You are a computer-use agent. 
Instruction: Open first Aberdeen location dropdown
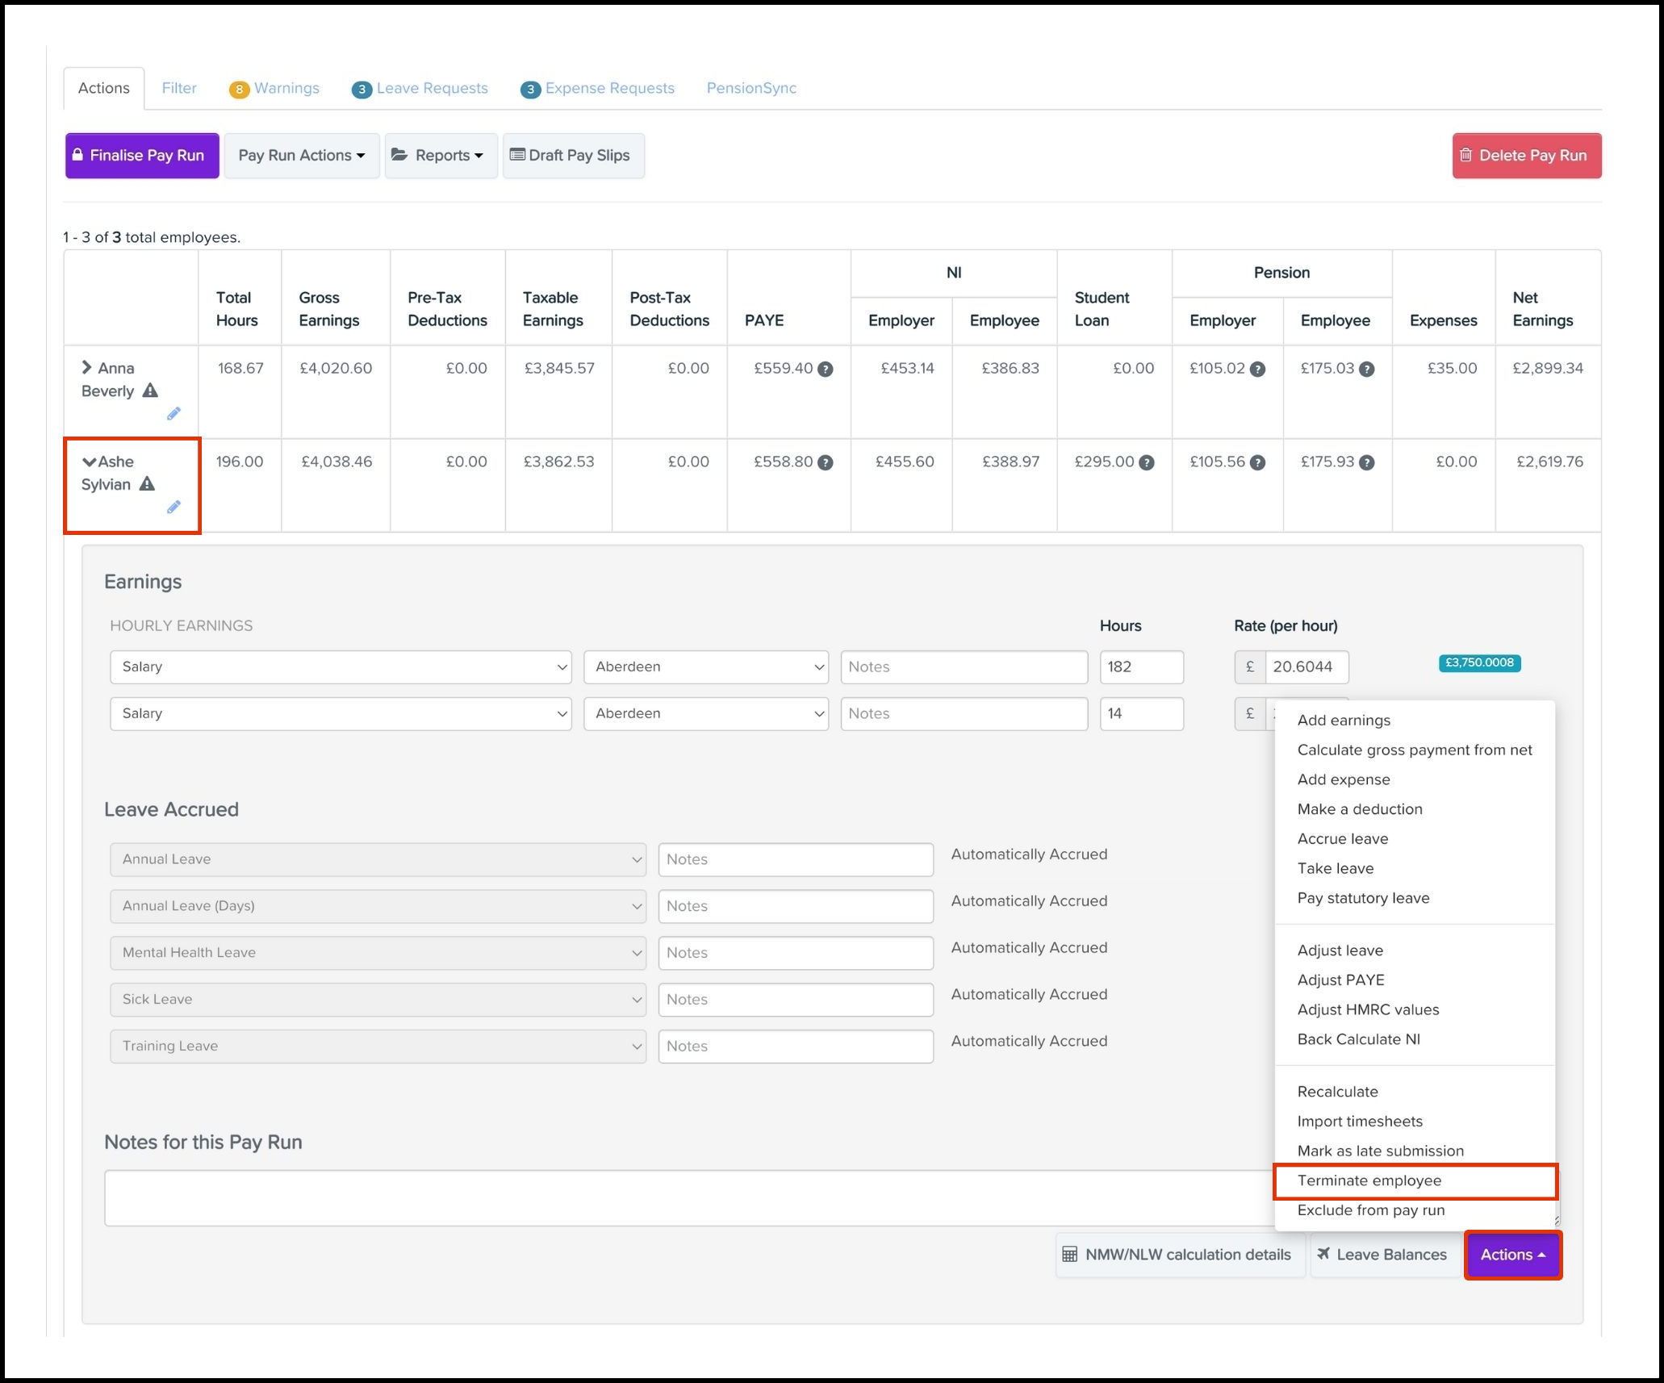tap(705, 667)
